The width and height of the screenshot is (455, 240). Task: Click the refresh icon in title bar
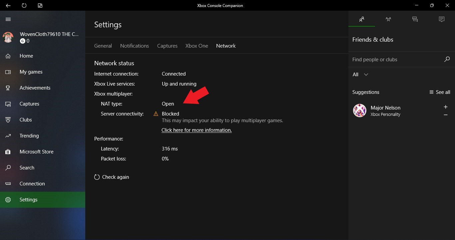24,6
